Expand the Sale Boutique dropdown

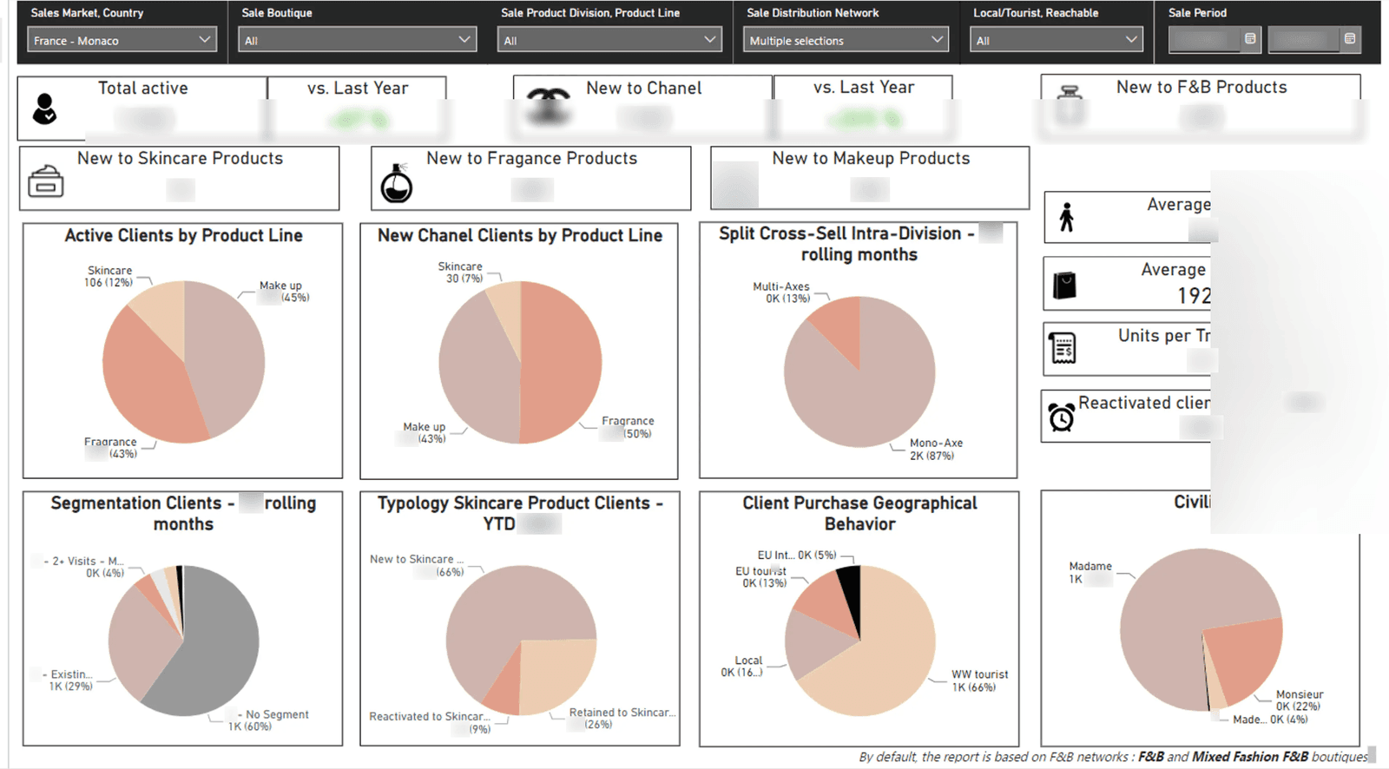click(357, 40)
